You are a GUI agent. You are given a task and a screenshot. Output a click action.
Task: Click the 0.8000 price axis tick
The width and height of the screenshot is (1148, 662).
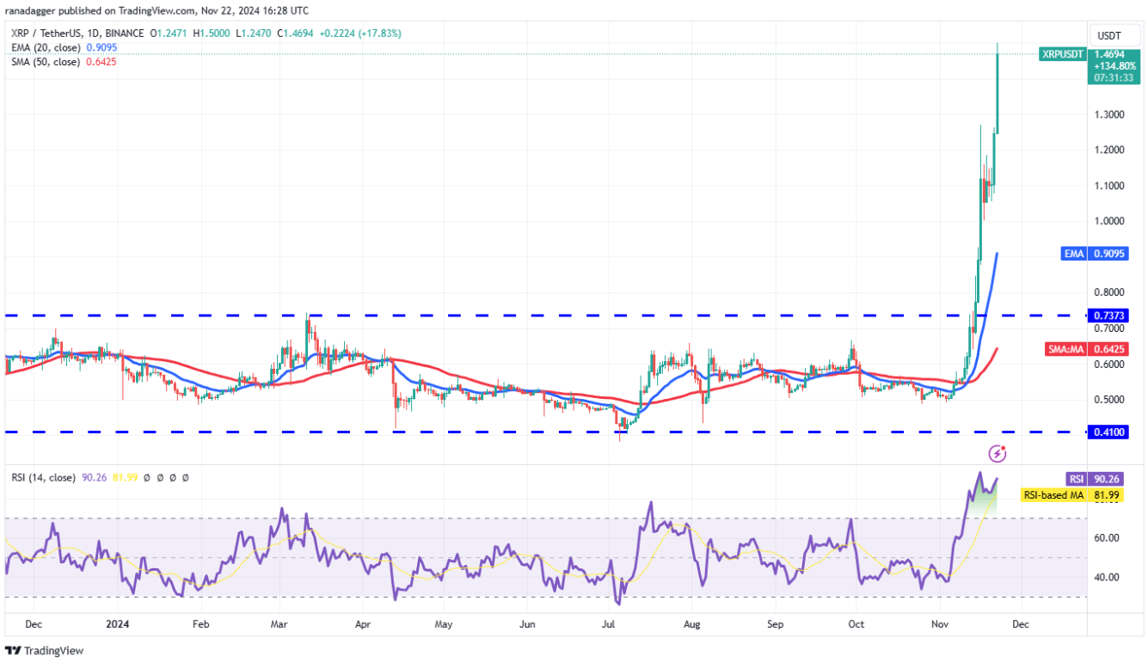coord(1109,292)
